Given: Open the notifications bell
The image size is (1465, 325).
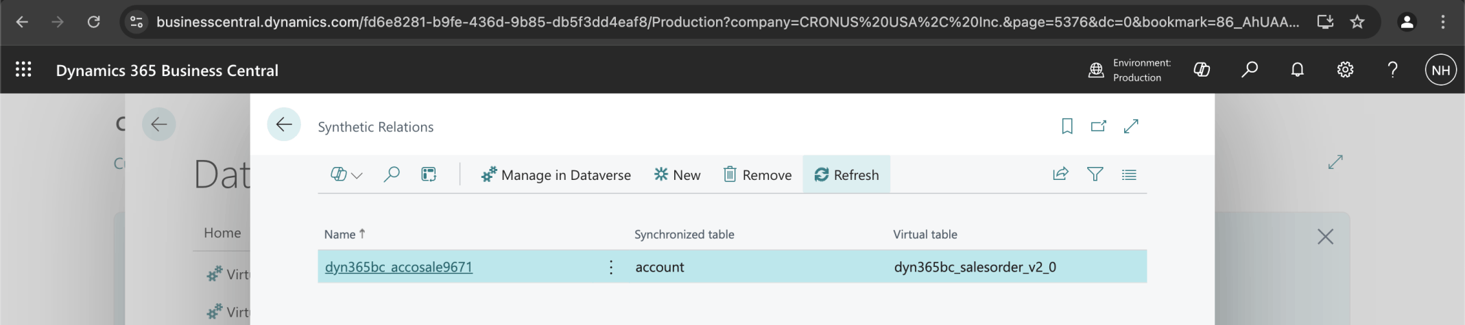Looking at the screenshot, I should tap(1297, 70).
